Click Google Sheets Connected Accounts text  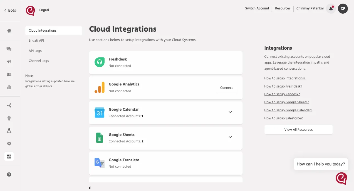[x=126, y=141]
